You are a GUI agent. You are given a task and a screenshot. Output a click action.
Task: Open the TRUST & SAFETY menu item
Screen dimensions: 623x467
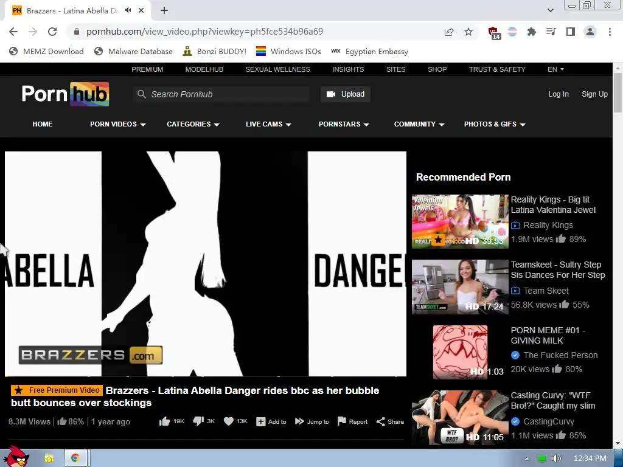point(497,69)
